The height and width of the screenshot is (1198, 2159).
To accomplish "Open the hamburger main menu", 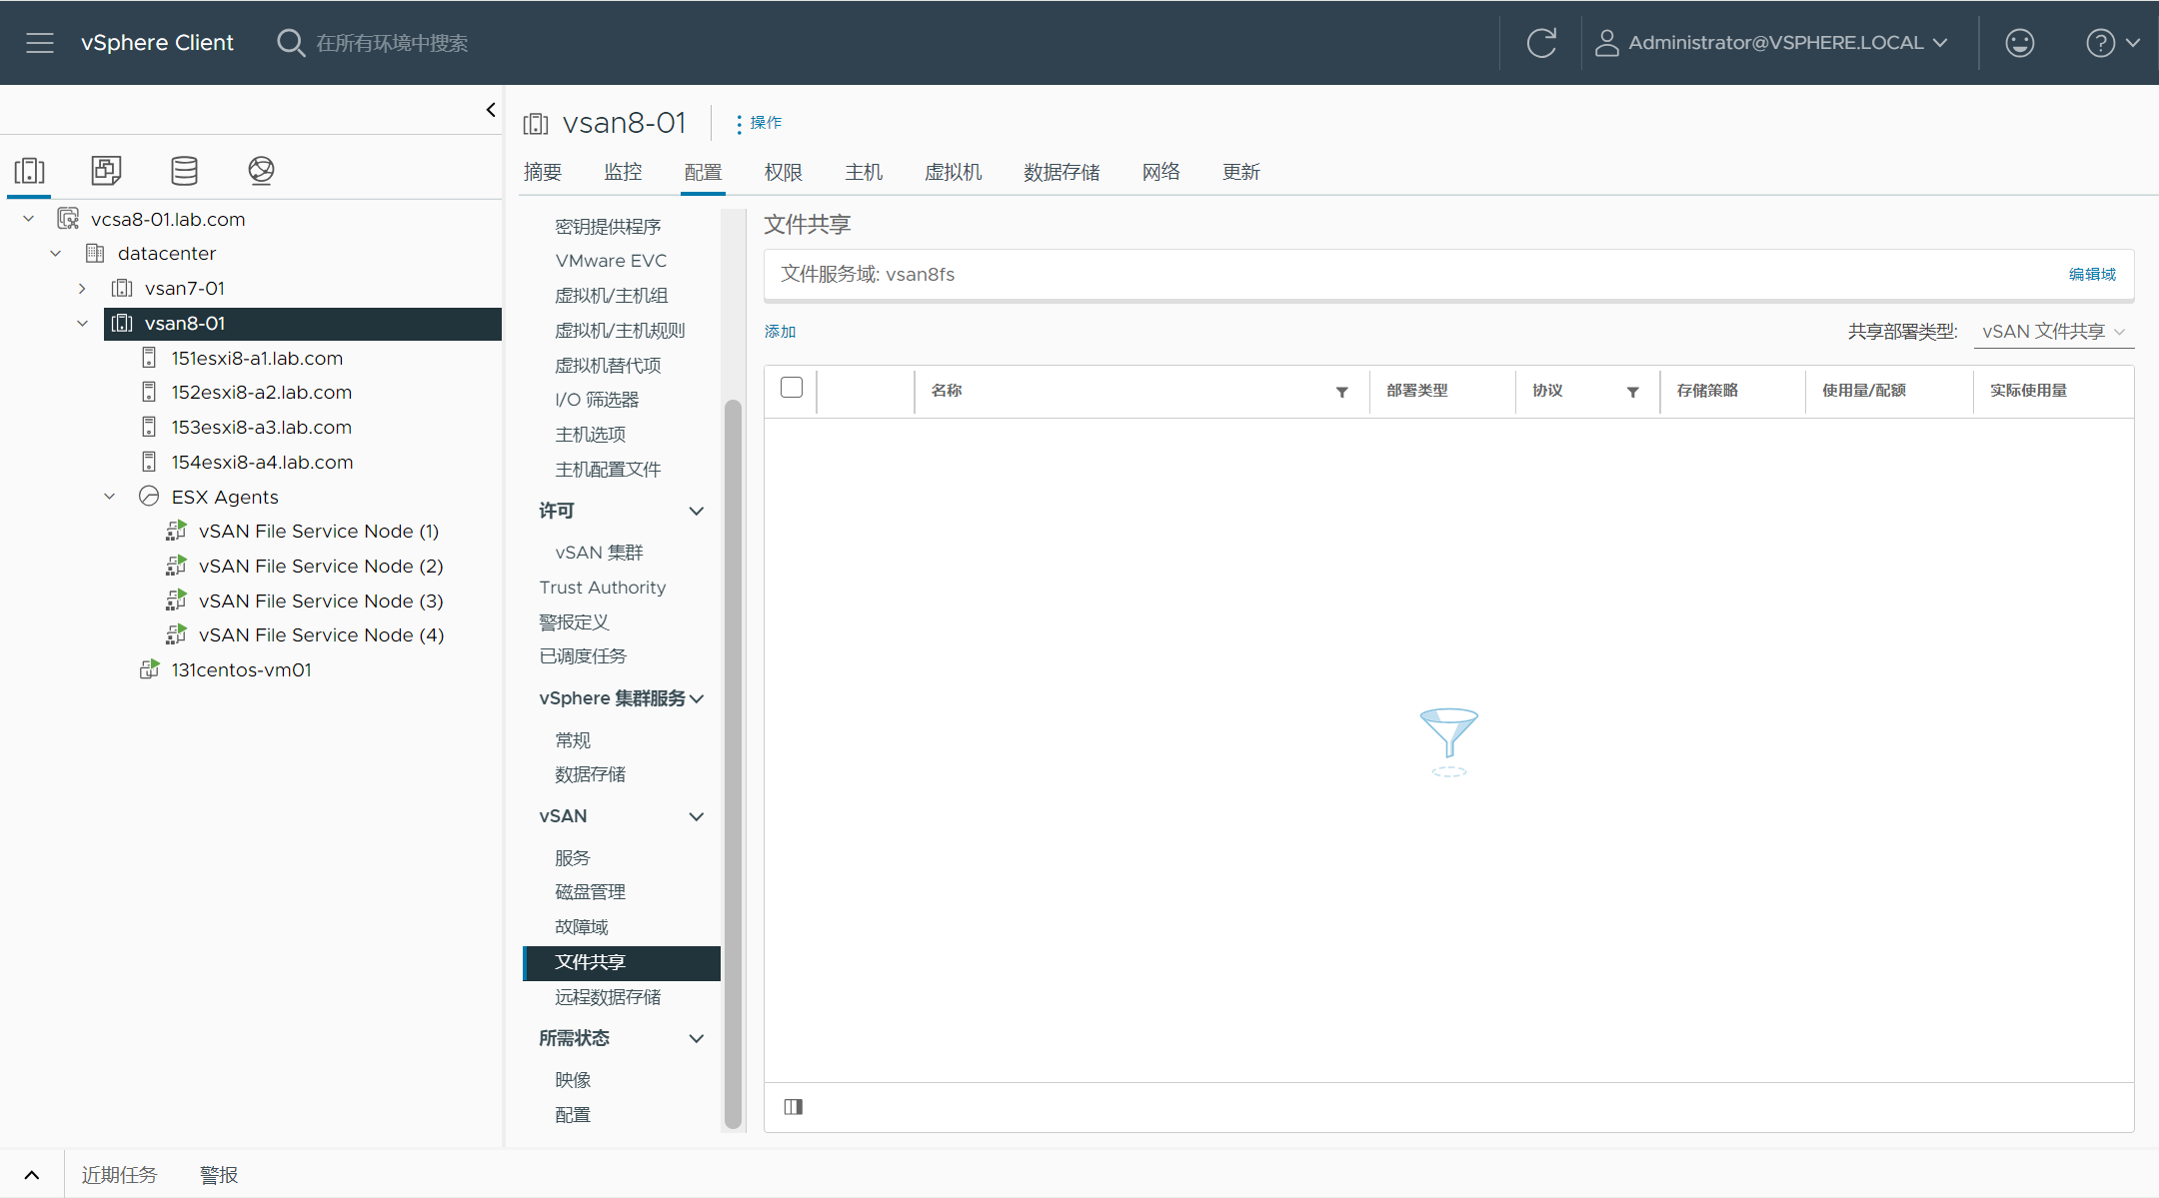I will click(40, 43).
